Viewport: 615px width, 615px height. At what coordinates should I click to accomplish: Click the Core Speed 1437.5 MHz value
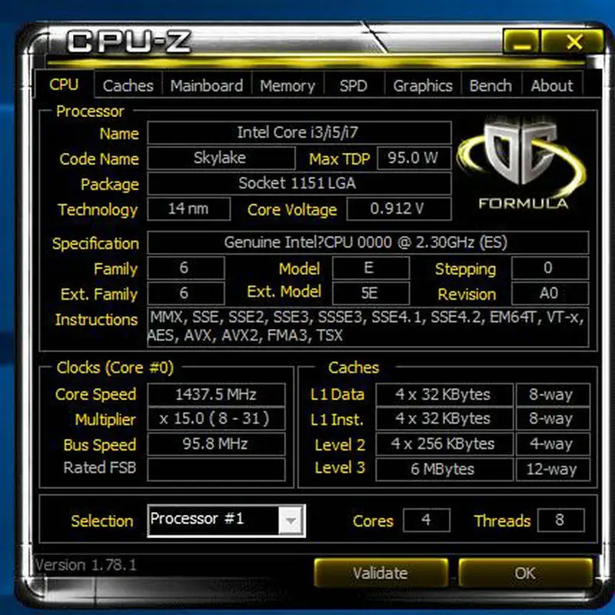[216, 394]
